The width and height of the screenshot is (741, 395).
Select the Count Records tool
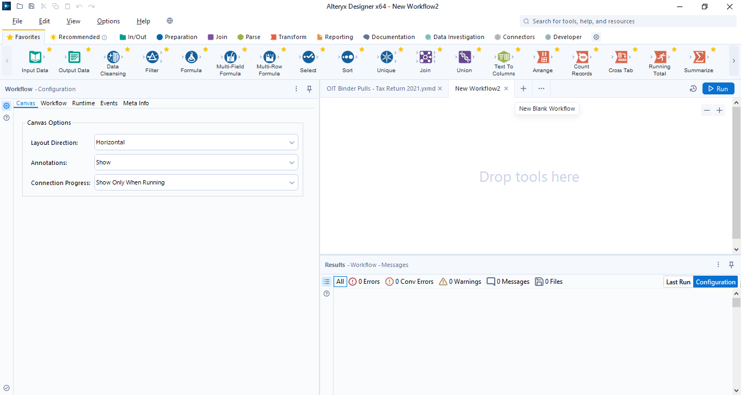[x=582, y=63]
